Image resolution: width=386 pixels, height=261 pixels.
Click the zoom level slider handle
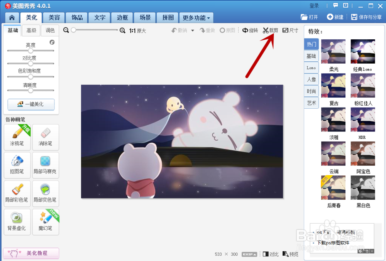(x=73, y=30)
